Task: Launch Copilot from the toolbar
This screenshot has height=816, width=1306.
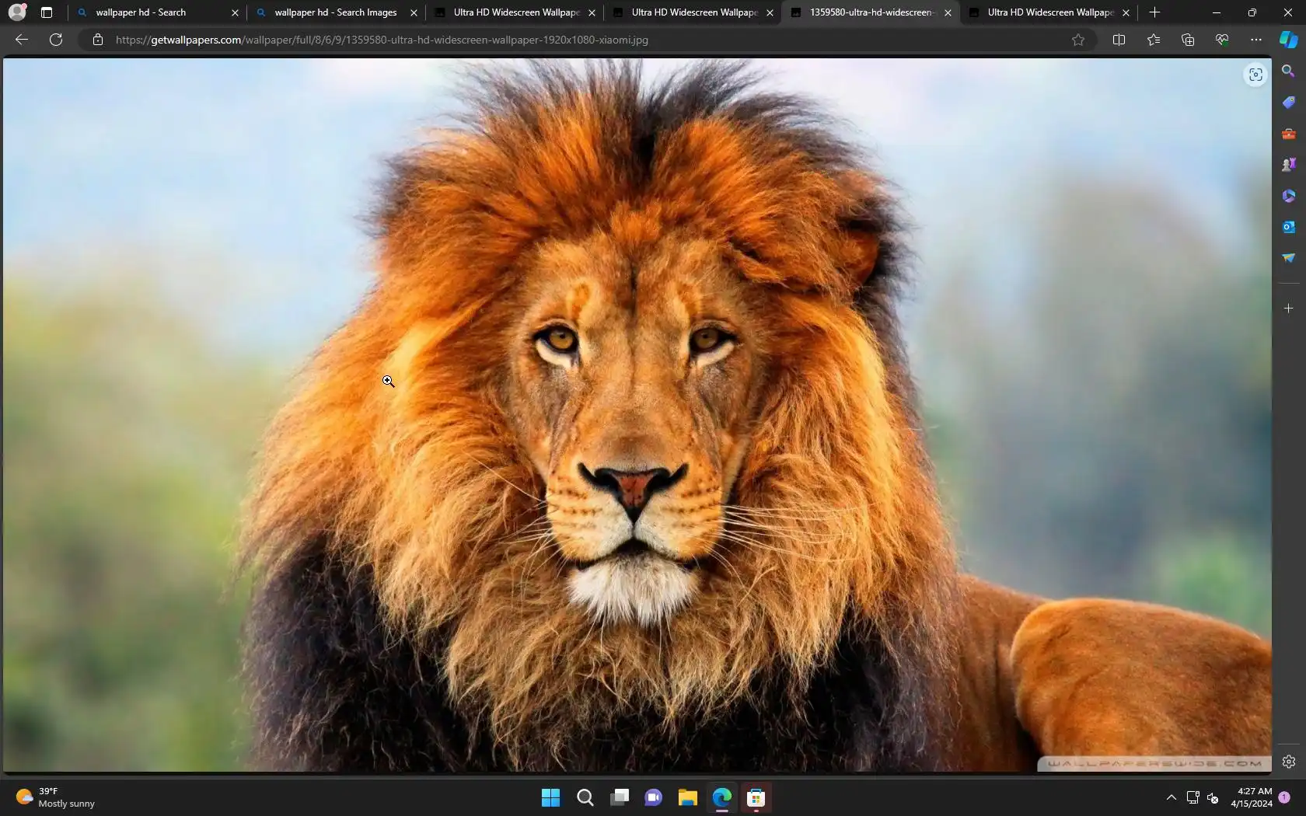Action: click(x=1288, y=40)
